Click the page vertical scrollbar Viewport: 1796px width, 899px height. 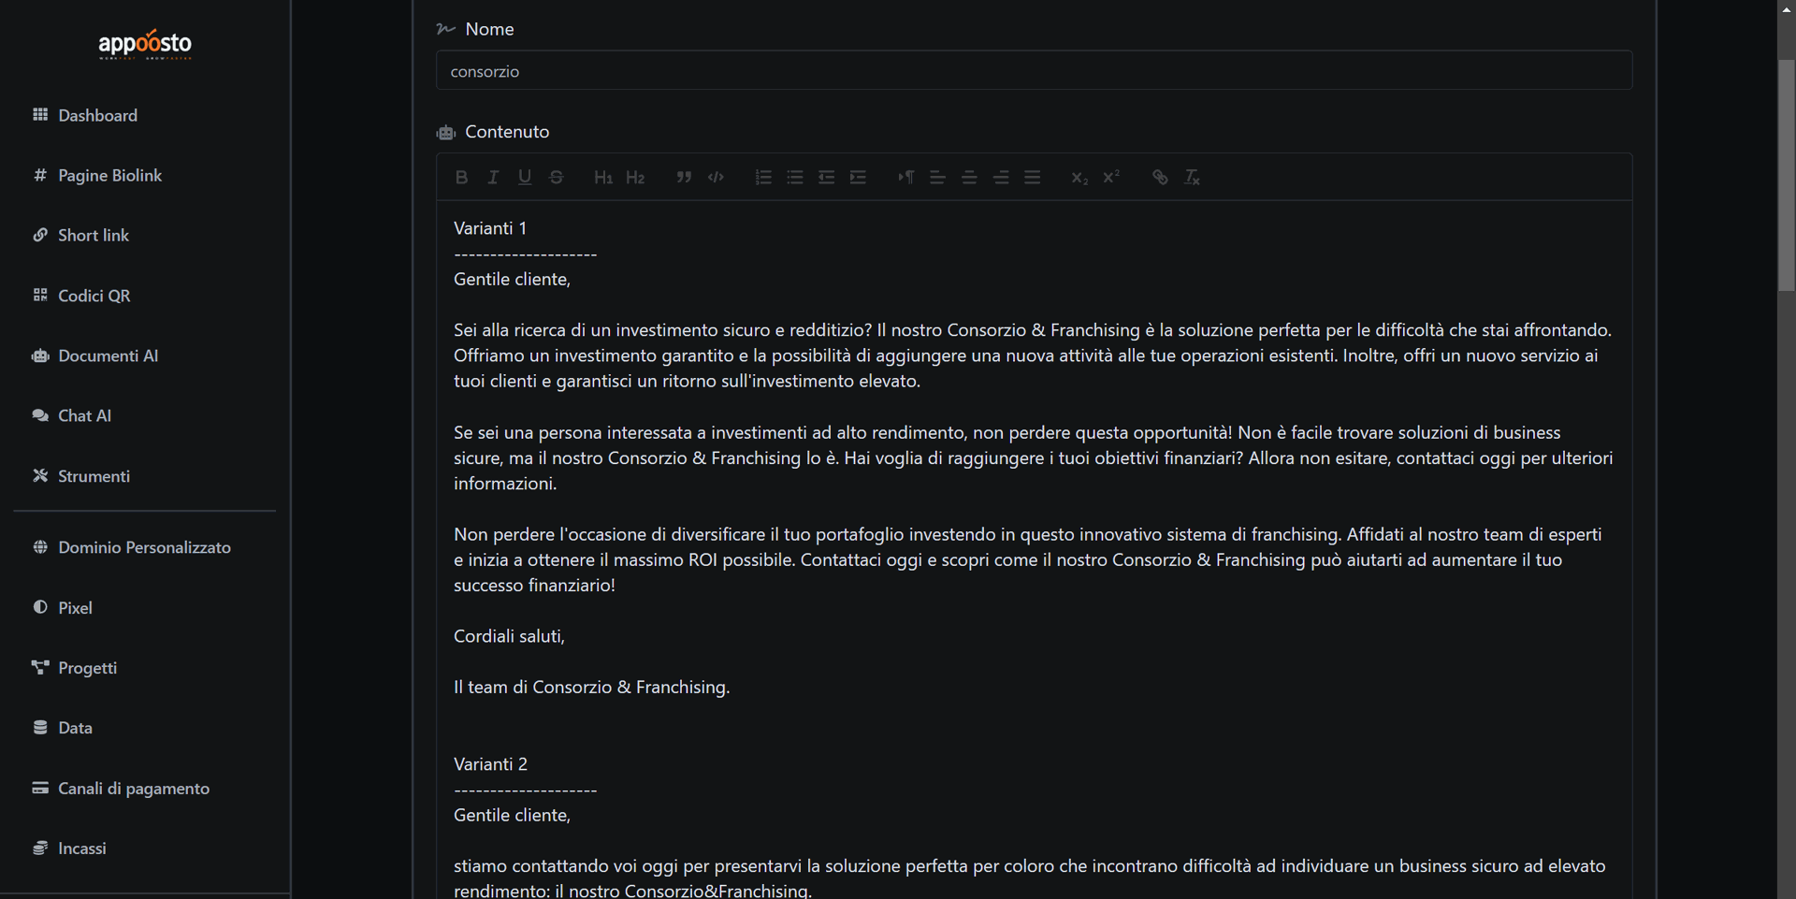click(x=1786, y=176)
